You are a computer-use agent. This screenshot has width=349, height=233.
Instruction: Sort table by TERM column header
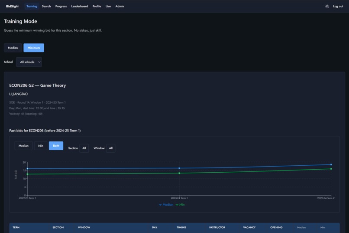coord(16,227)
